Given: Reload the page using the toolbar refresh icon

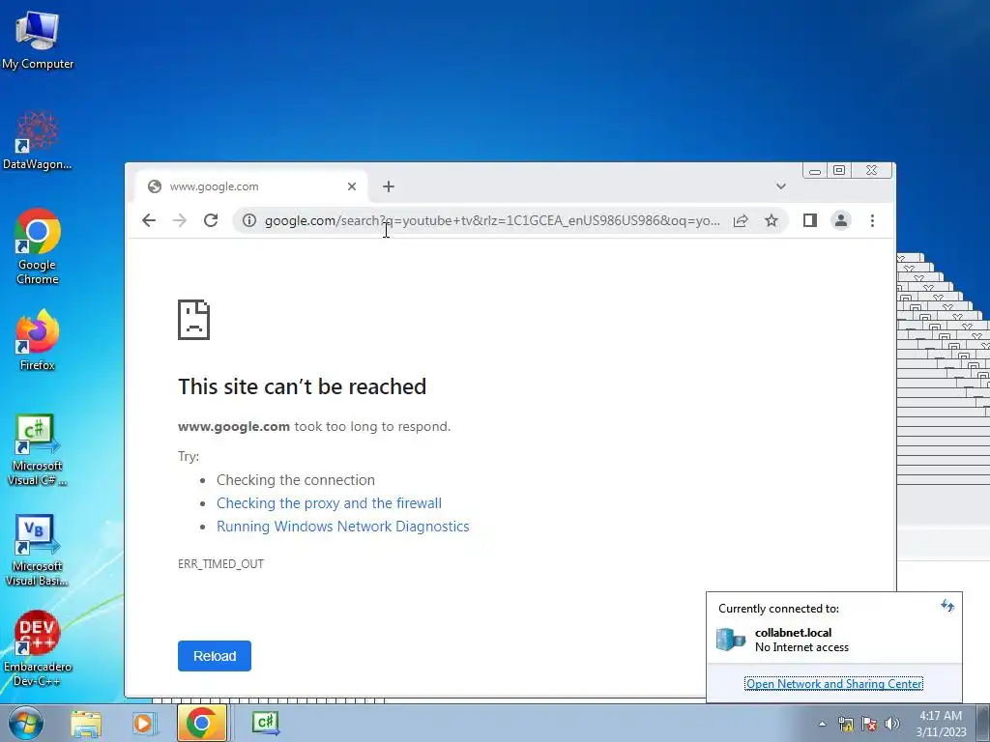Looking at the screenshot, I should click(x=211, y=220).
